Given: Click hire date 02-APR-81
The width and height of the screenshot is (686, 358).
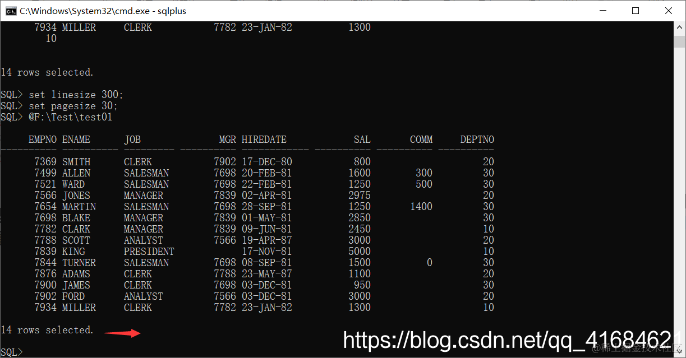Looking at the screenshot, I should (267, 196).
